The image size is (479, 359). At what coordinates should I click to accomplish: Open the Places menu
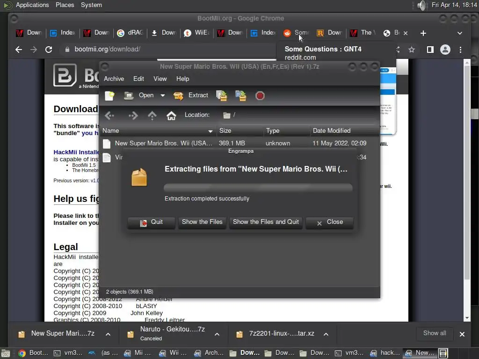(x=65, y=5)
